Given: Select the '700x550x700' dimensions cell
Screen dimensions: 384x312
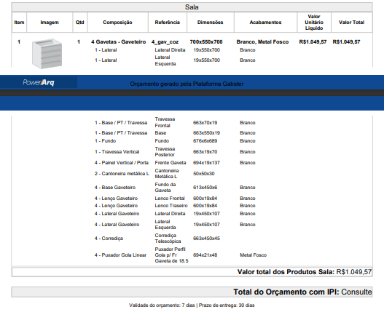Looking at the screenshot, I should point(206,42).
